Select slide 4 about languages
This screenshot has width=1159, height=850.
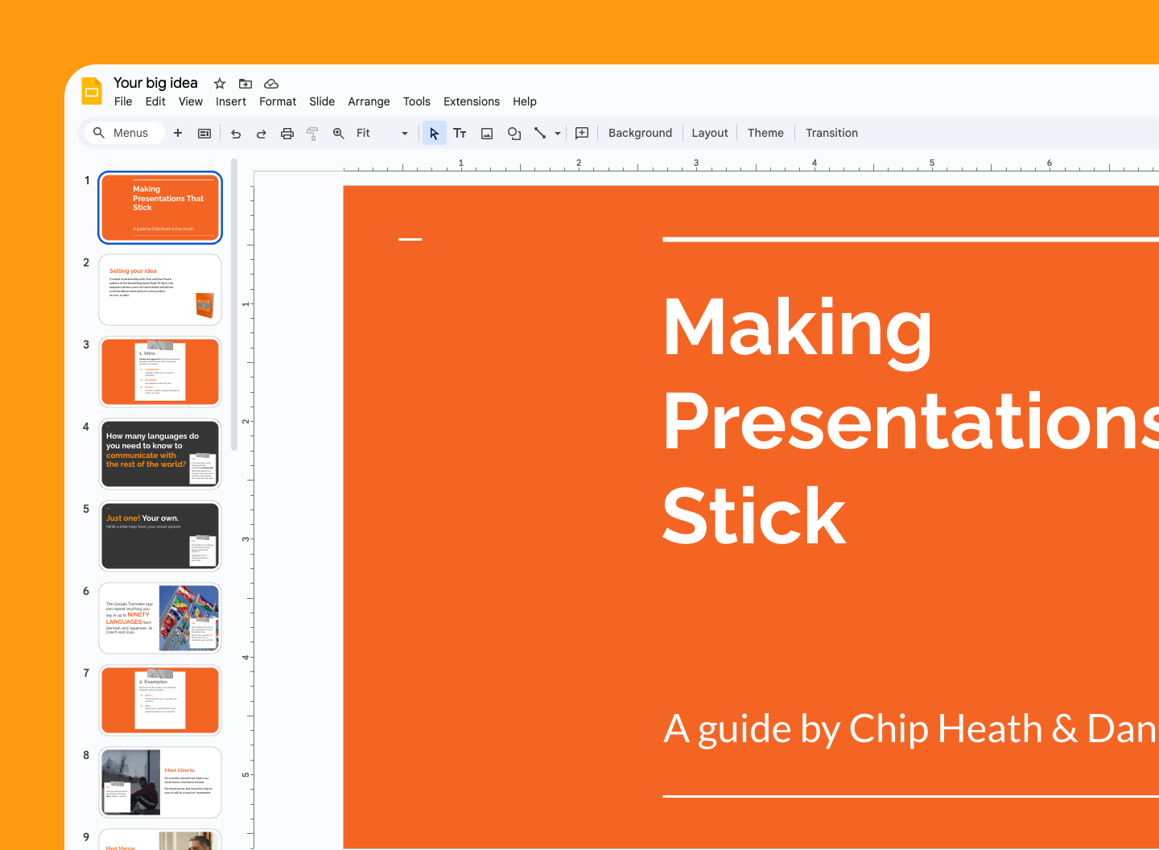coord(159,454)
